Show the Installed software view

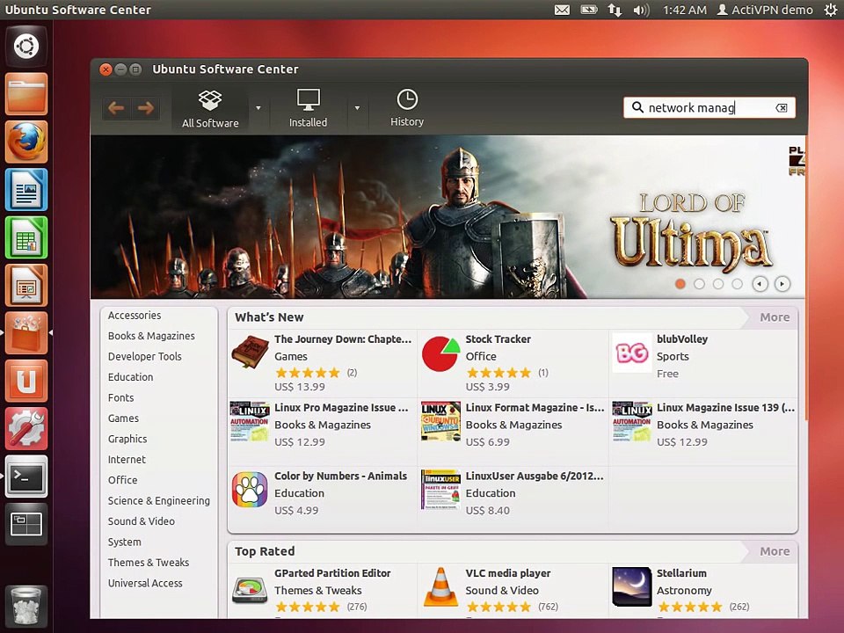coord(308,108)
